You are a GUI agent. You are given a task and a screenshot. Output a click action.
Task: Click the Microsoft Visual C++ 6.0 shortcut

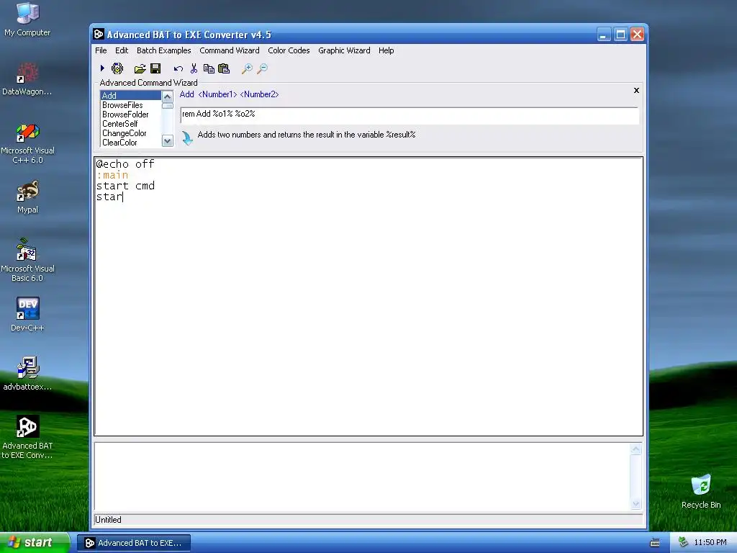[27, 143]
